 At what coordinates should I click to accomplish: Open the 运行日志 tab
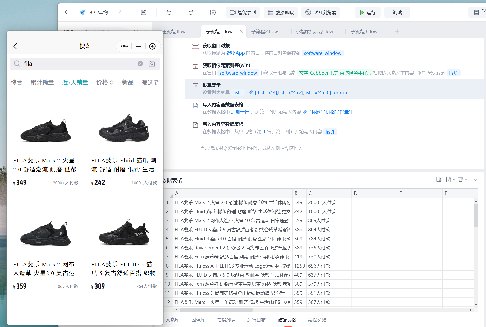(256, 320)
